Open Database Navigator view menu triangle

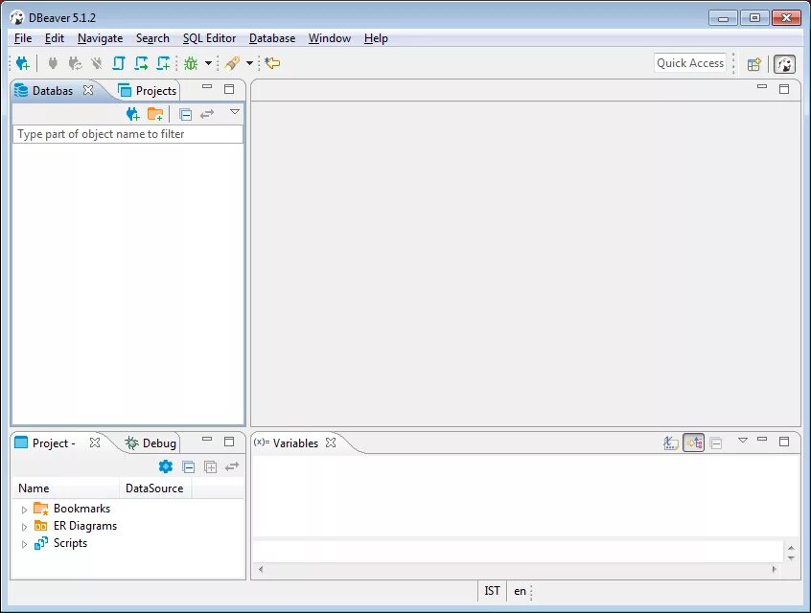[x=235, y=112]
